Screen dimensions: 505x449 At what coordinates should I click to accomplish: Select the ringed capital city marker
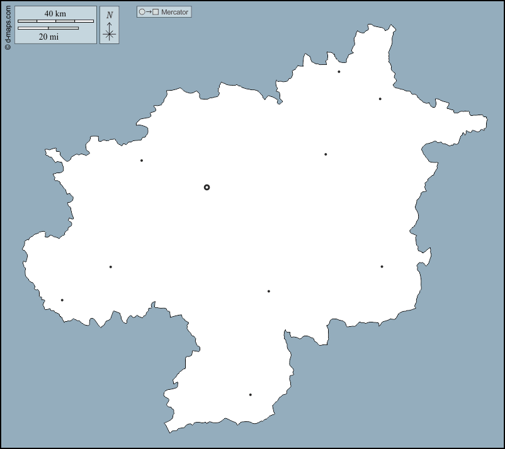[x=207, y=187]
